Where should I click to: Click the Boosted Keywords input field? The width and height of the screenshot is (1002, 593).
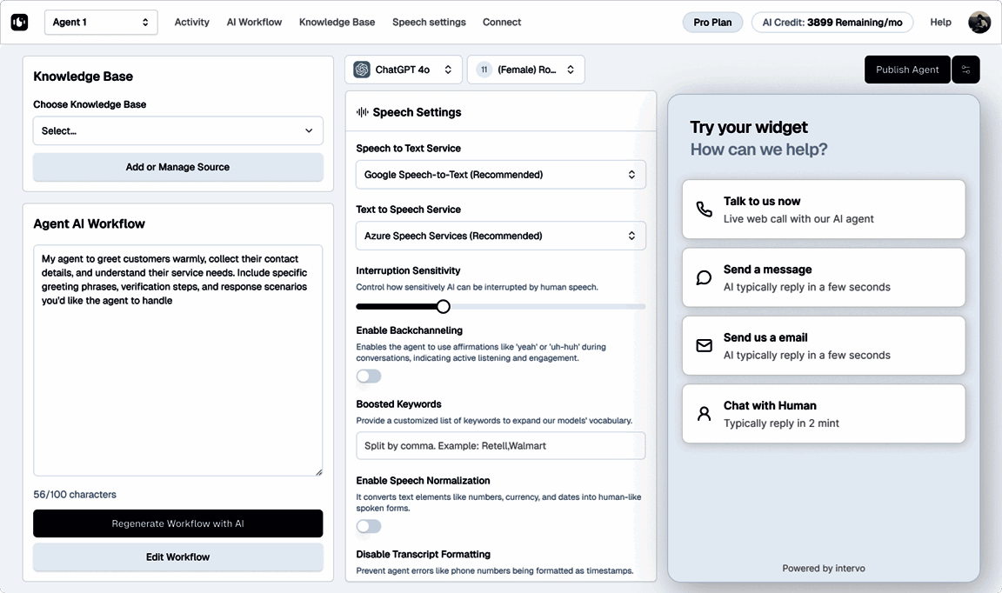[500, 446]
